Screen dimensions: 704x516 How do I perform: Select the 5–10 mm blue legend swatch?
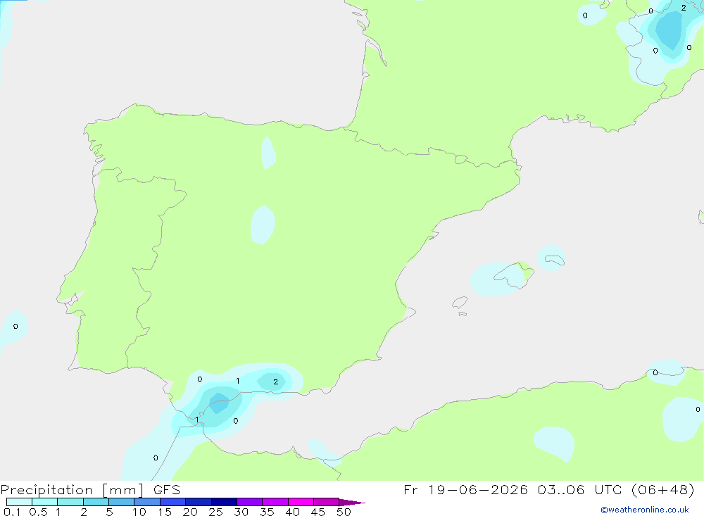click(x=121, y=502)
